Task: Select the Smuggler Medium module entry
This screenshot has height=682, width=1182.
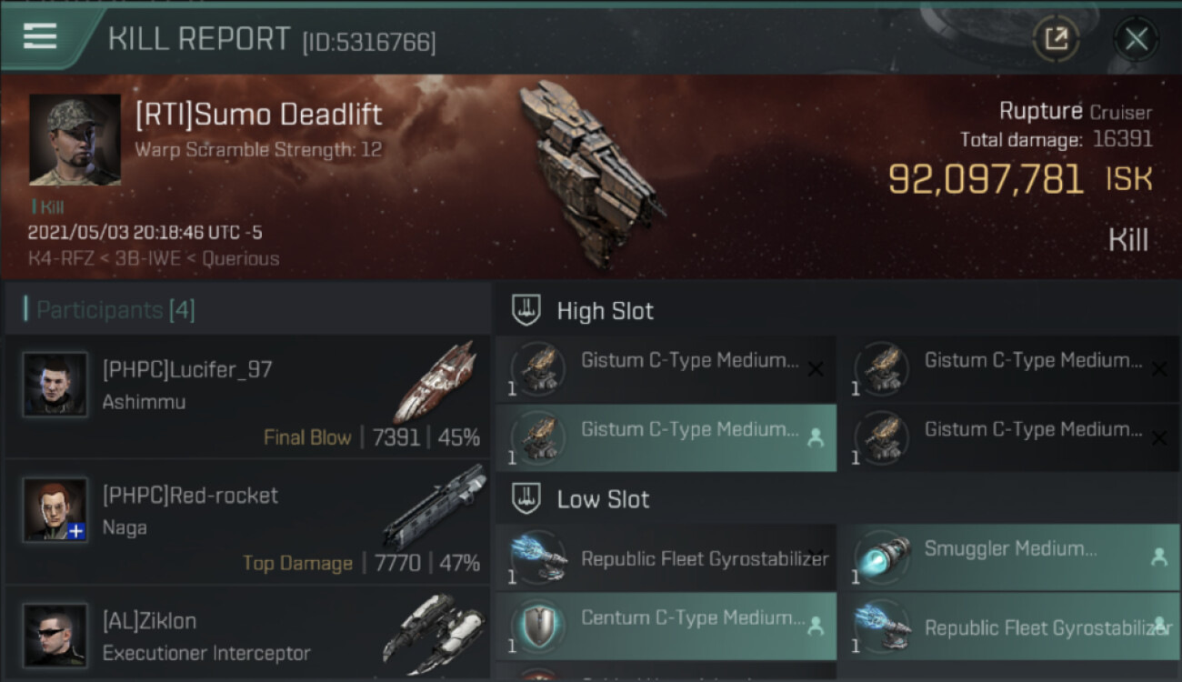Action: point(1009,557)
